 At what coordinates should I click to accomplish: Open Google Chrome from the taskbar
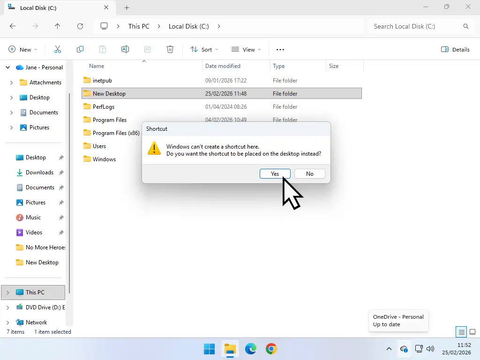click(271, 349)
